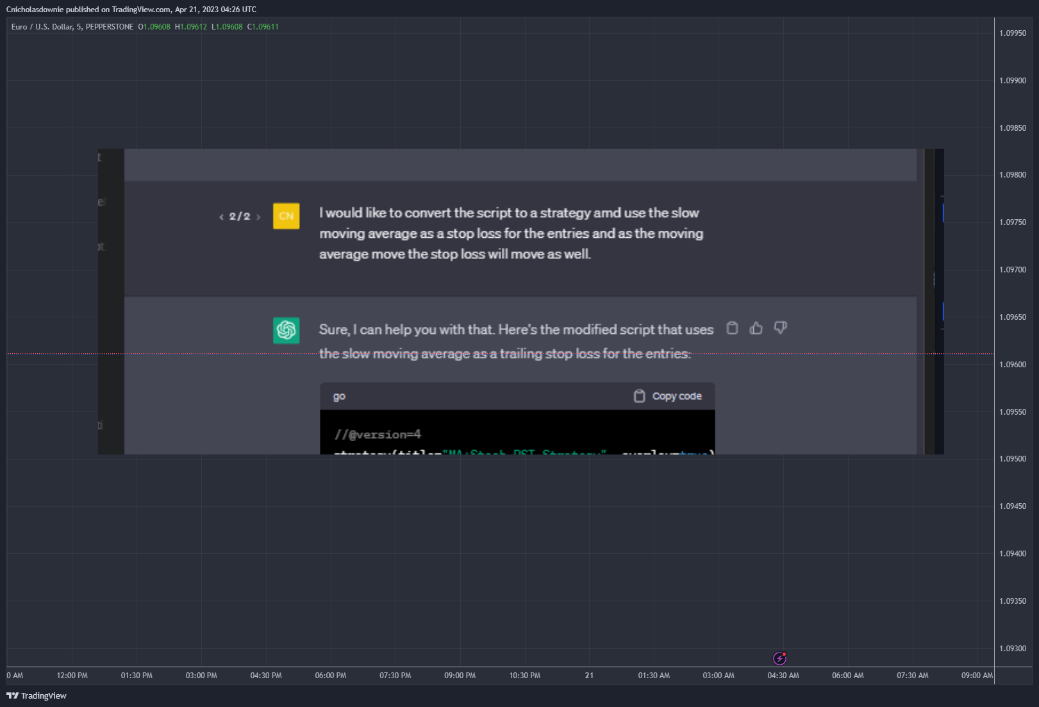Click the 12:00 PM time axis label
The width and height of the screenshot is (1039, 707).
point(72,676)
